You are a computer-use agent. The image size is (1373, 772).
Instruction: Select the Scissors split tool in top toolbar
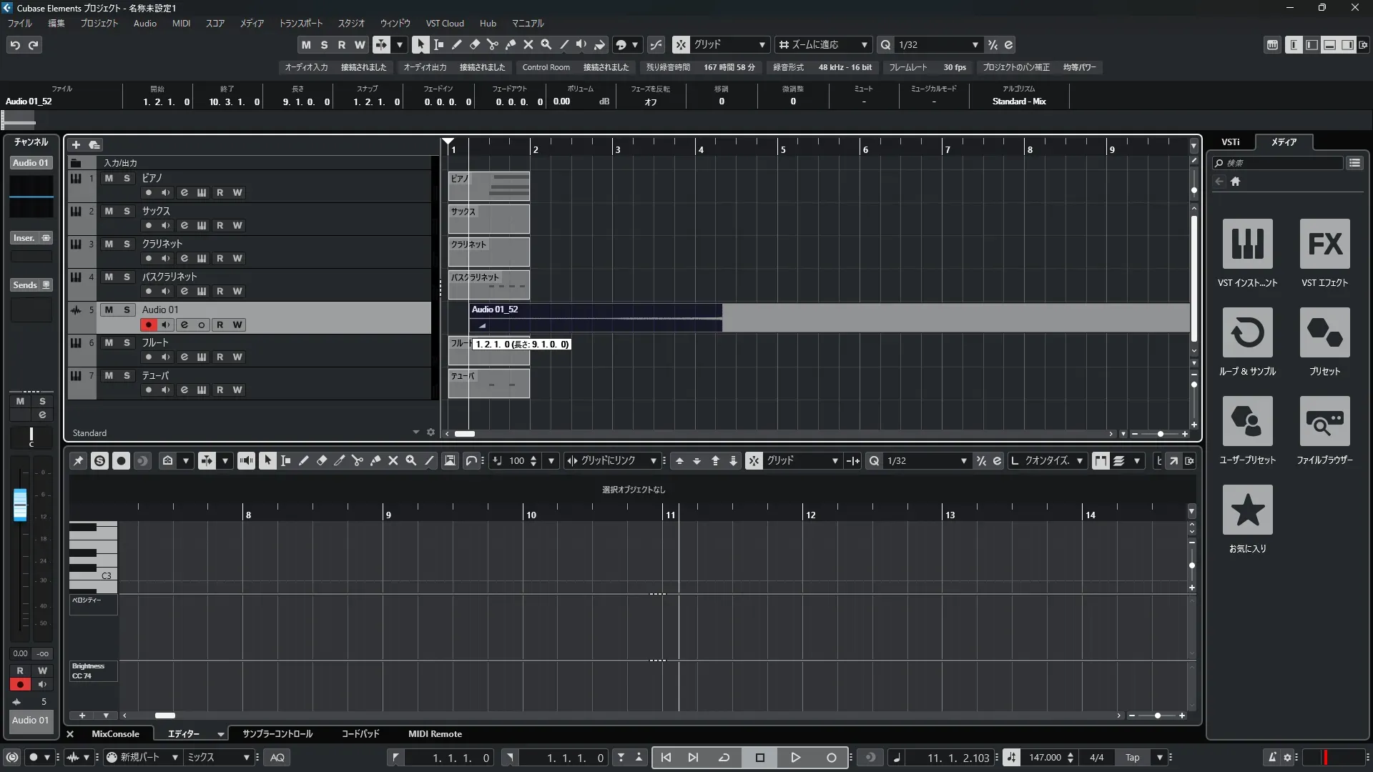pos(492,44)
